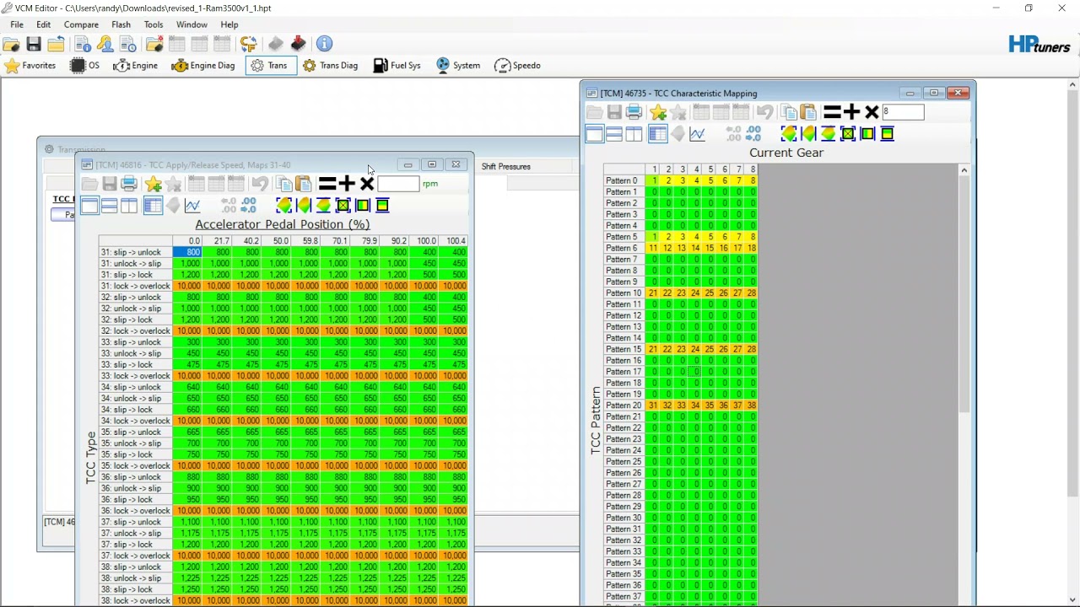The width and height of the screenshot is (1080, 607).
Task: Click the table-only view icon in Apply/Release Speed window
Action: [x=89, y=206]
